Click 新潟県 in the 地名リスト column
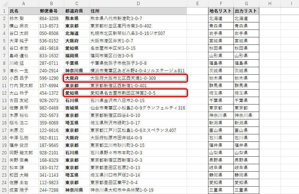Image resolution: width=299 pixels, height=194 pixels. point(221,123)
